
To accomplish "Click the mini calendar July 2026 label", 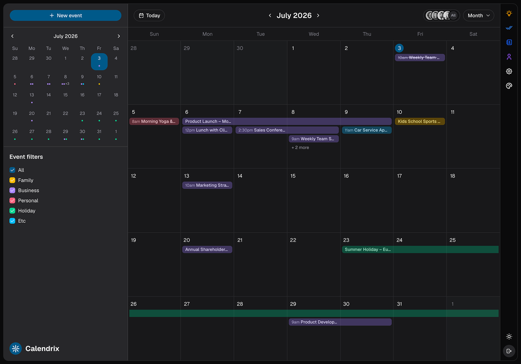I will [65, 36].
